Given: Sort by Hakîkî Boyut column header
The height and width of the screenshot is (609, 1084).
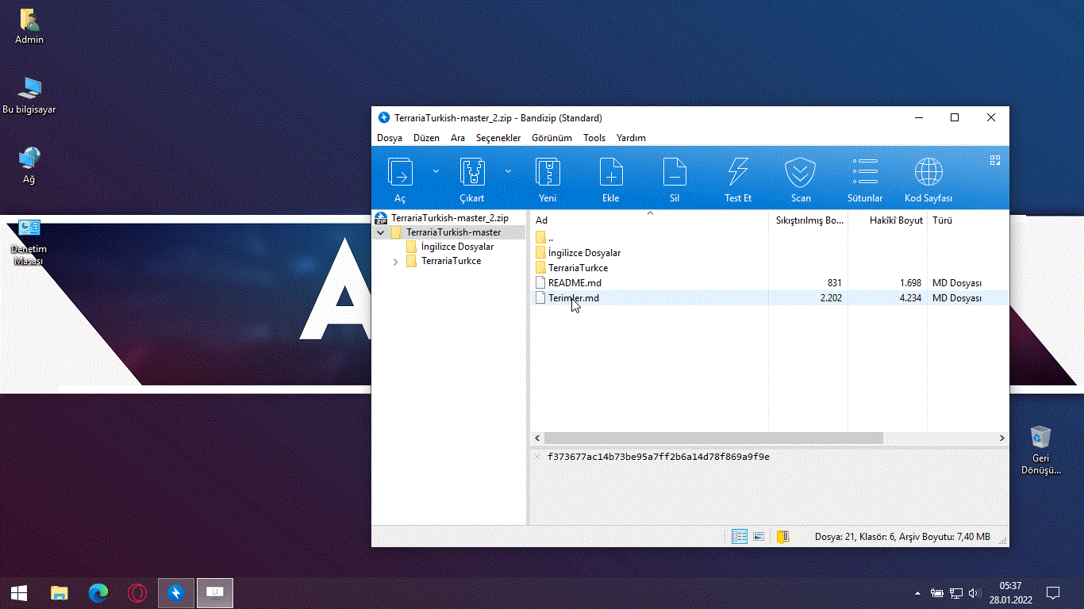Looking at the screenshot, I should point(887,220).
